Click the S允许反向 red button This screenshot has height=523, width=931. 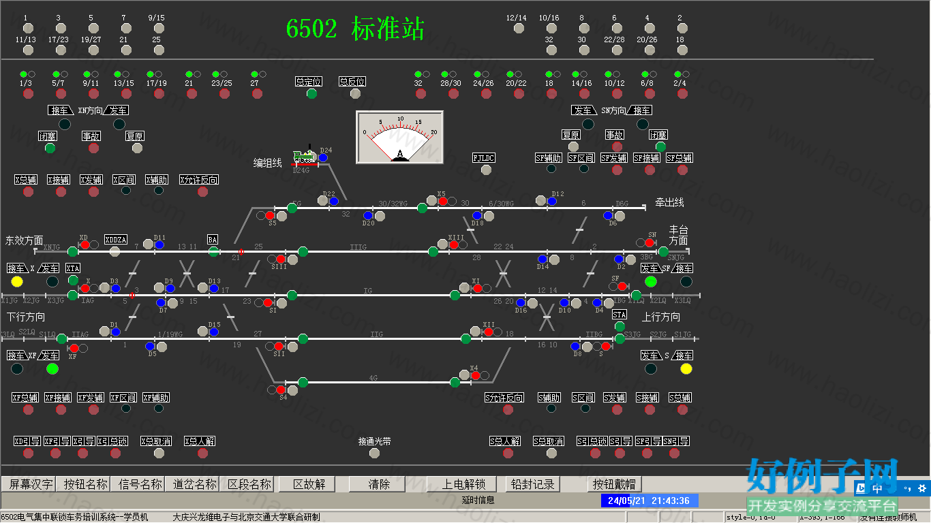click(508, 409)
